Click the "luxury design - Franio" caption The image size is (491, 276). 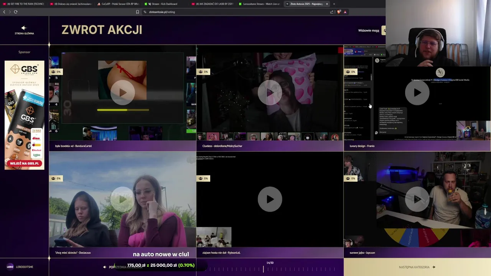click(x=362, y=146)
